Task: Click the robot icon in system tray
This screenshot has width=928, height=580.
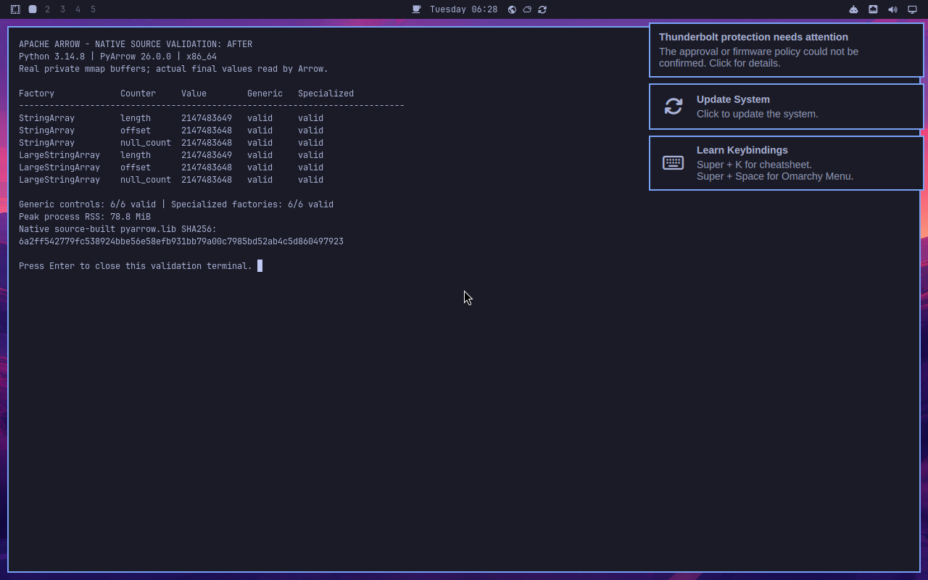Action: tap(853, 9)
